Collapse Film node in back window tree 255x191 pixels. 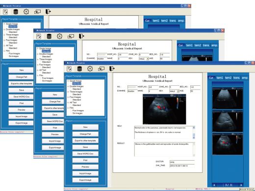pos(4,51)
